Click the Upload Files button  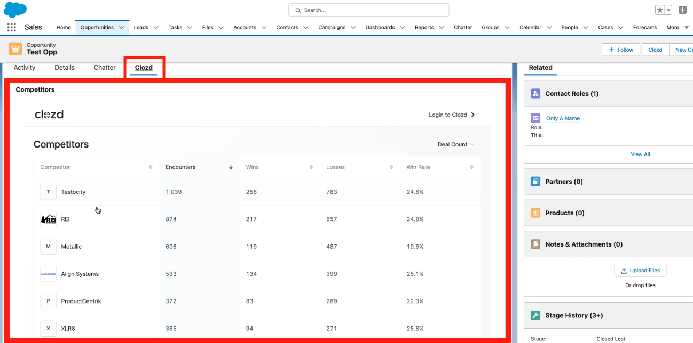(640, 271)
